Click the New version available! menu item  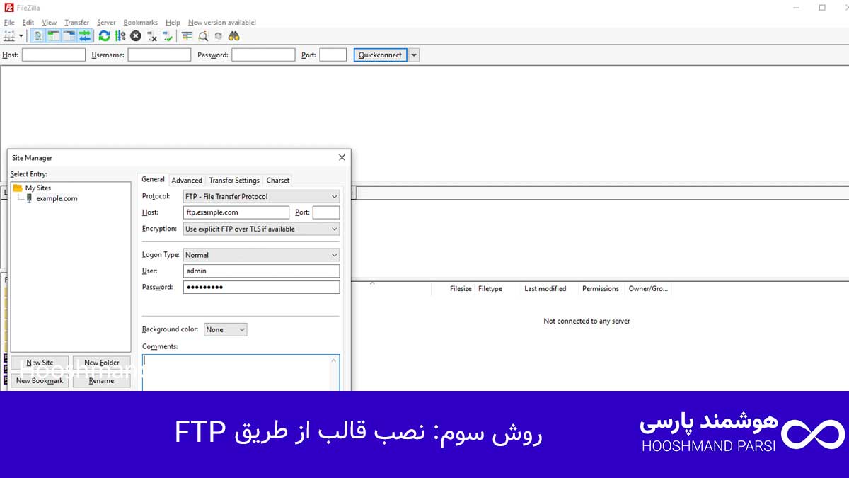click(222, 23)
